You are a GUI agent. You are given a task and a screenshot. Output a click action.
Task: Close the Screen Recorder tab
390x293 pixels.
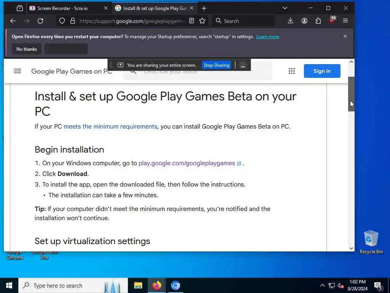pos(106,8)
